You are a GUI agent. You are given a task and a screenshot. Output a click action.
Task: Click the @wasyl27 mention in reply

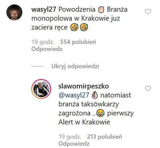pyautogui.click(x=74, y=95)
